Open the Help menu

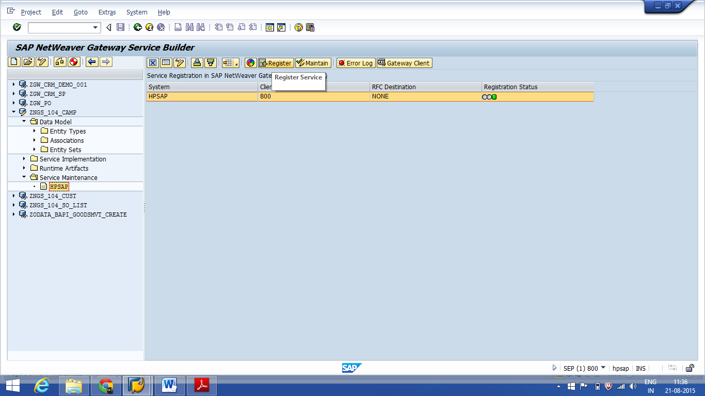coord(164,12)
